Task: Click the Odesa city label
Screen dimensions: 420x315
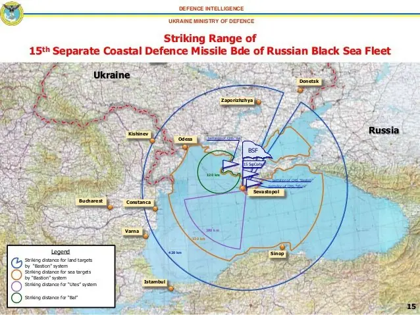Action: [x=186, y=139]
